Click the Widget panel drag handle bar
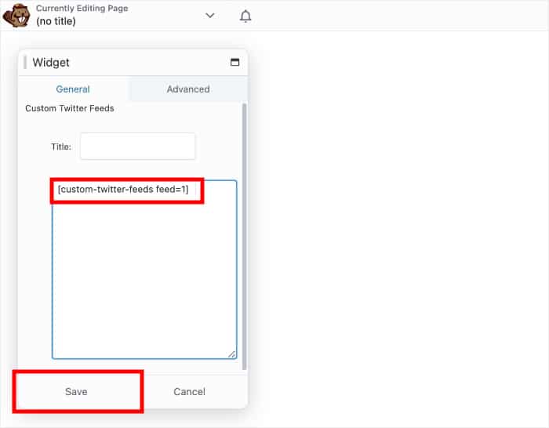Screen dimensions: 549x428 click(x=25, y=63)
